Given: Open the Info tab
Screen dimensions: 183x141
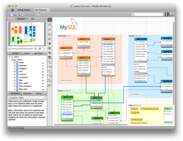Looking at the screenshot, I should pyautogui.click(x=33, y=19).
